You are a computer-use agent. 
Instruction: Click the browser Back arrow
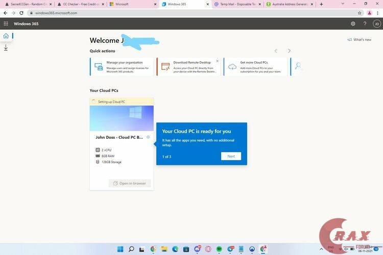coord(6,13)
